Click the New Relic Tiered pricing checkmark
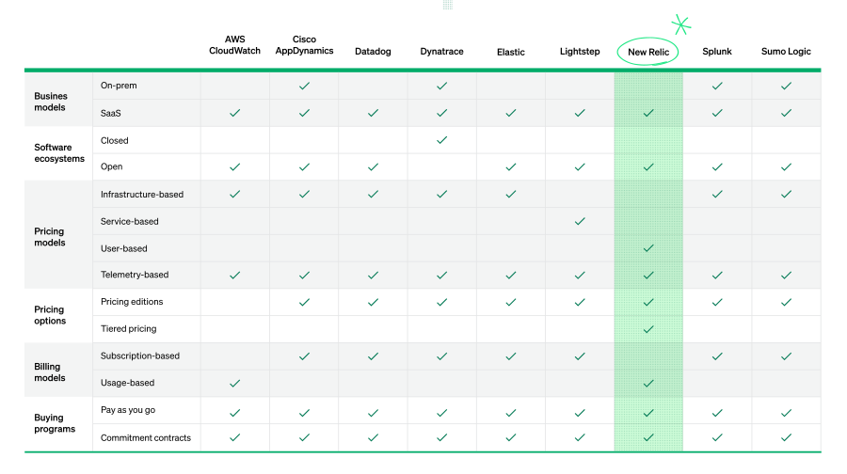The width and height of the screenshot is (847, 474). (x=648, y=329)
